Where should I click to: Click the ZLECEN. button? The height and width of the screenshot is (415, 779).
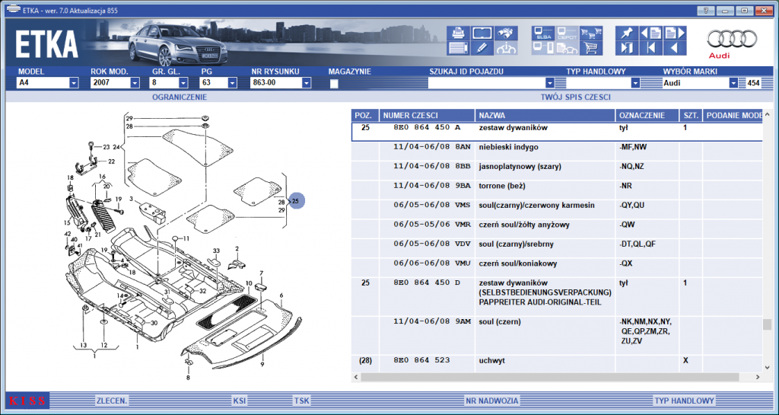[x=112, y=401]
